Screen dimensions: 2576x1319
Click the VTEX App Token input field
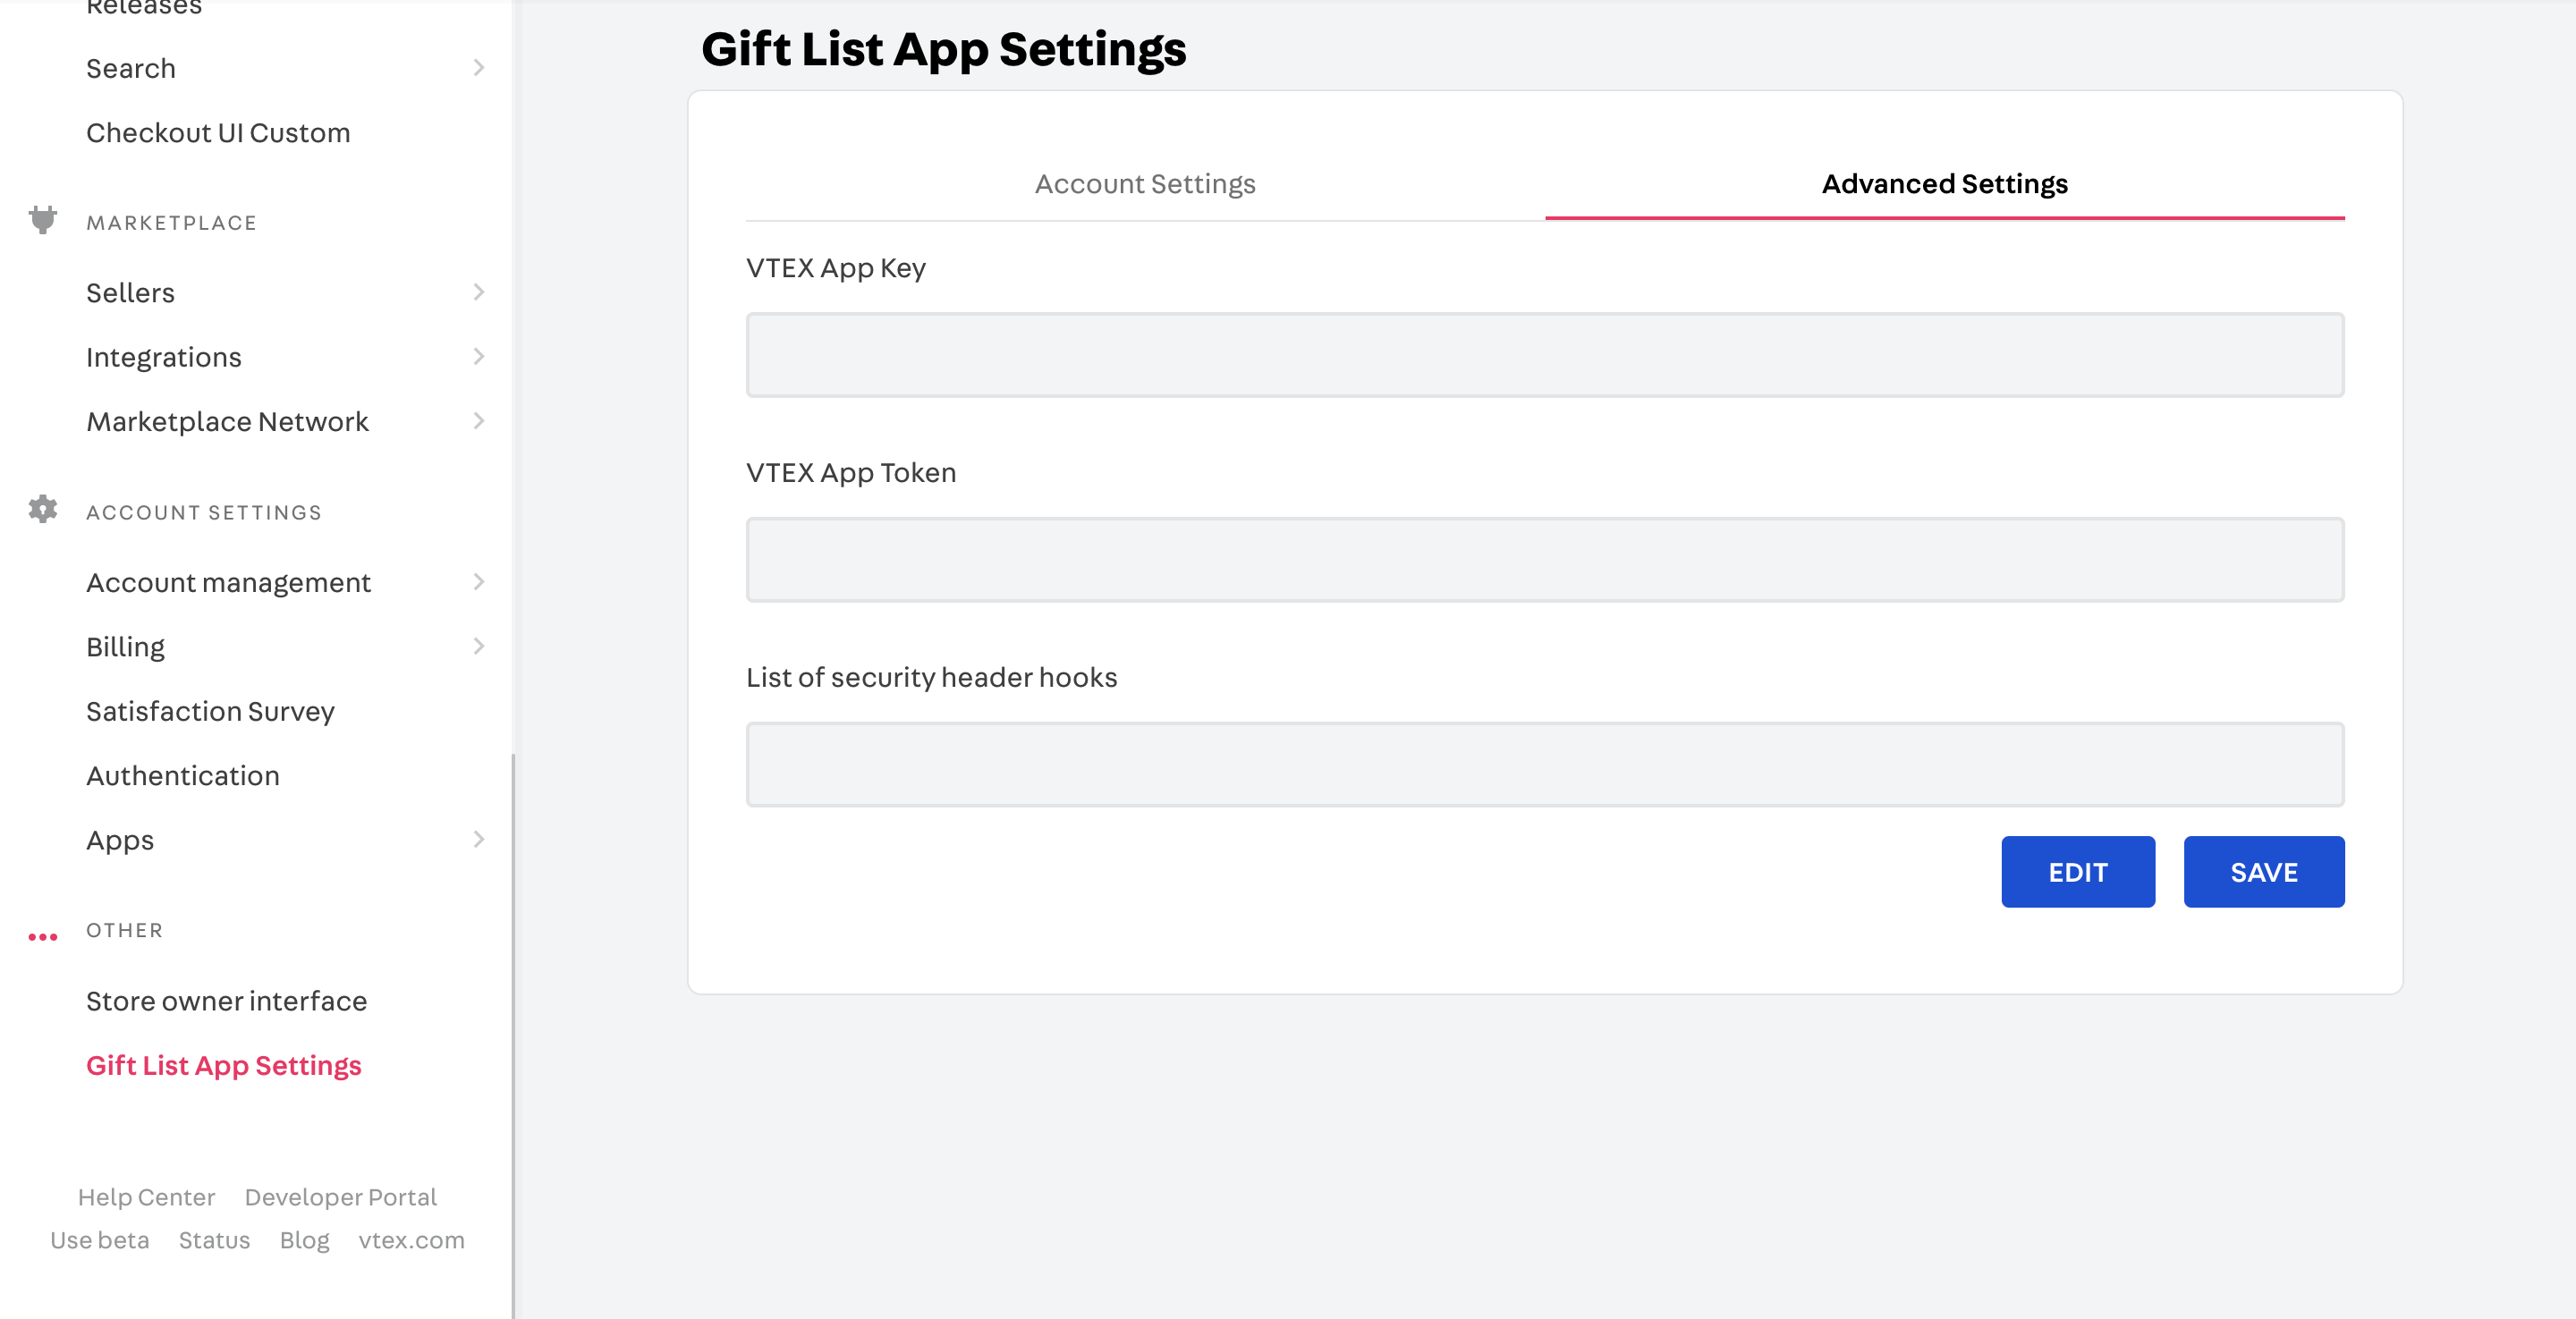(1545, 559)
